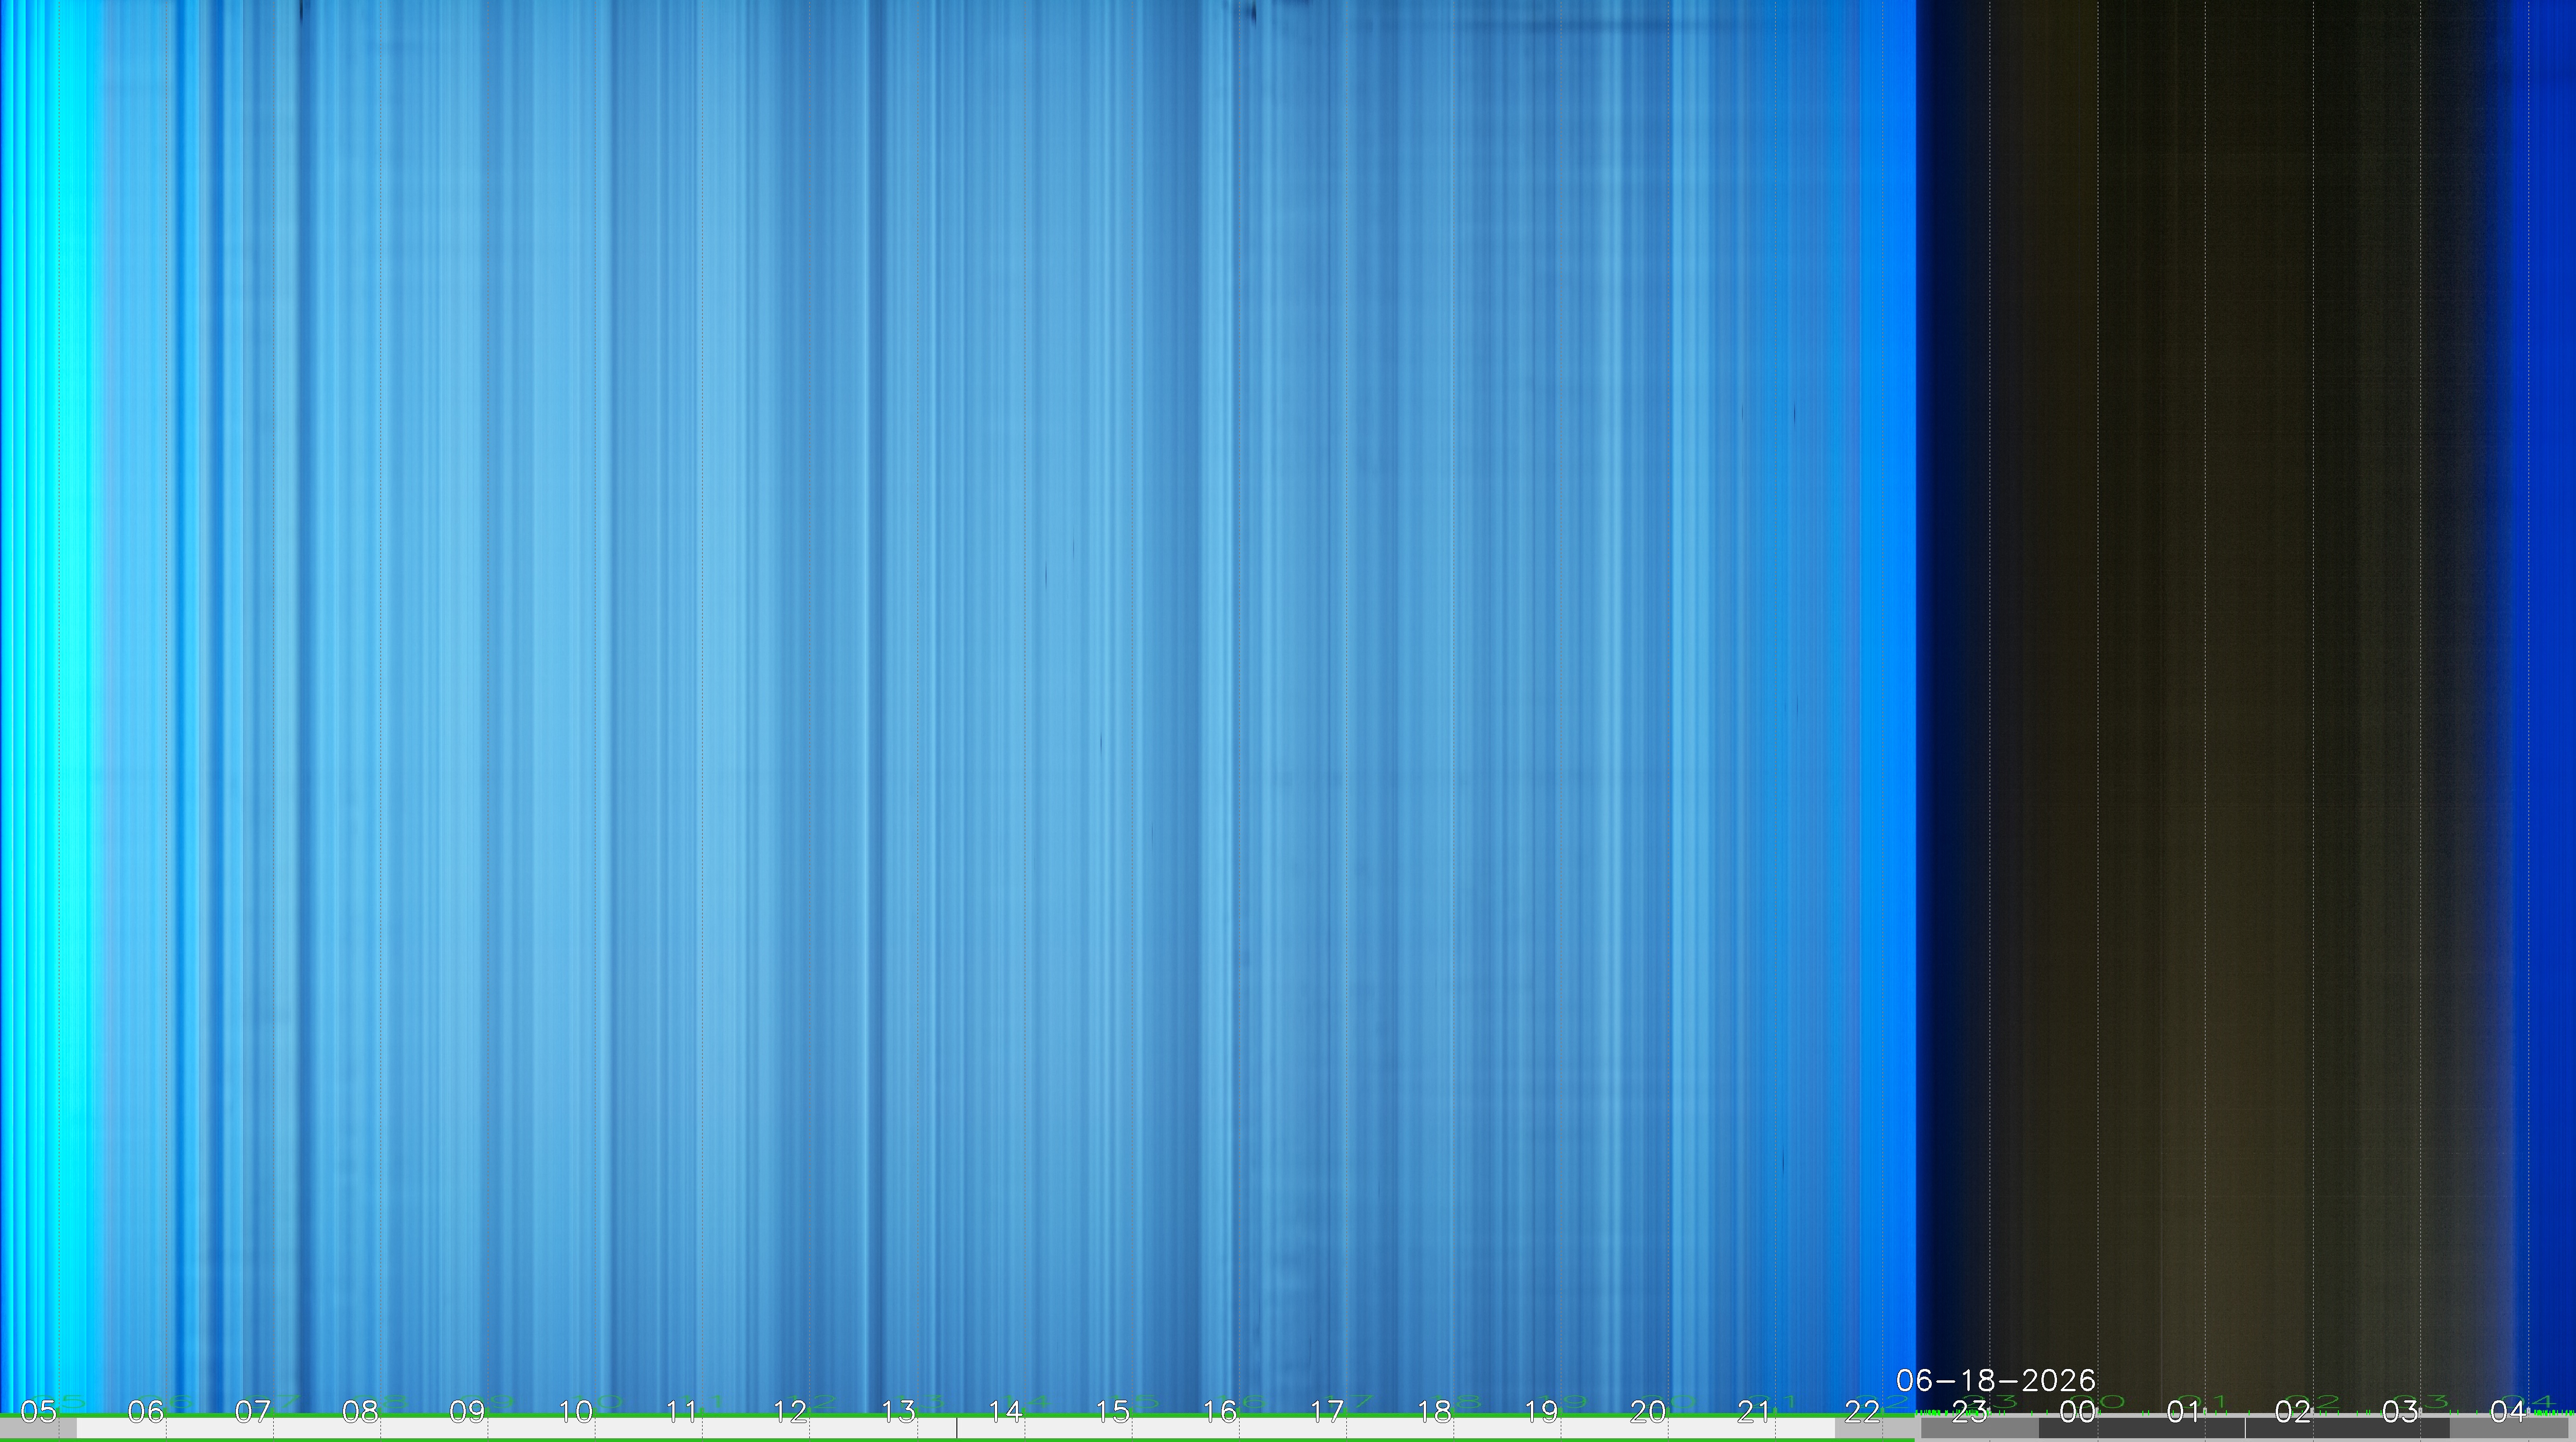Pick the white "08" hour label
The height and width of the screenshot is (1442, 2576).
[361, 1412]
